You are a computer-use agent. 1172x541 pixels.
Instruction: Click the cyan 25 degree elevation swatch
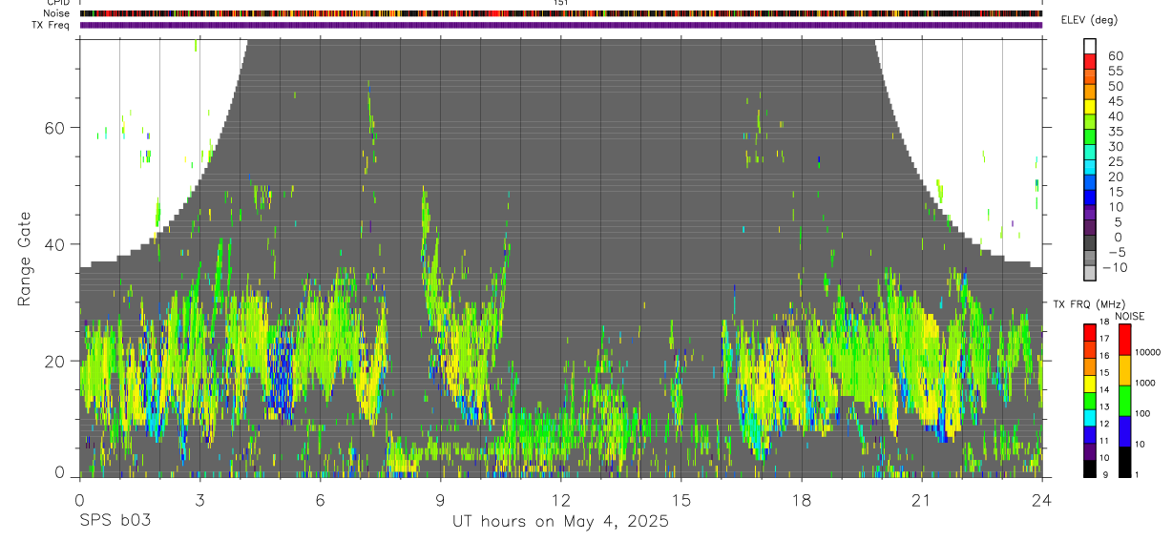point(1089,168)
